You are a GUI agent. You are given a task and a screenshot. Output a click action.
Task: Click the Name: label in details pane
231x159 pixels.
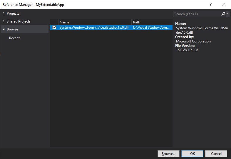pos(180,24)
